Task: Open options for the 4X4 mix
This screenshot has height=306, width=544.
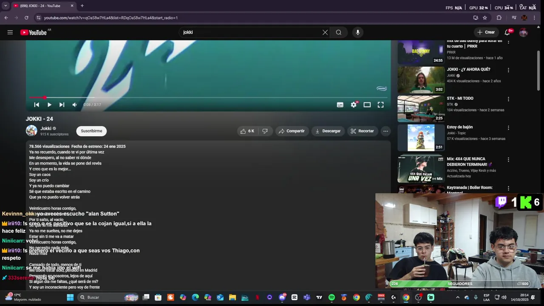Action: coord(508,160)
